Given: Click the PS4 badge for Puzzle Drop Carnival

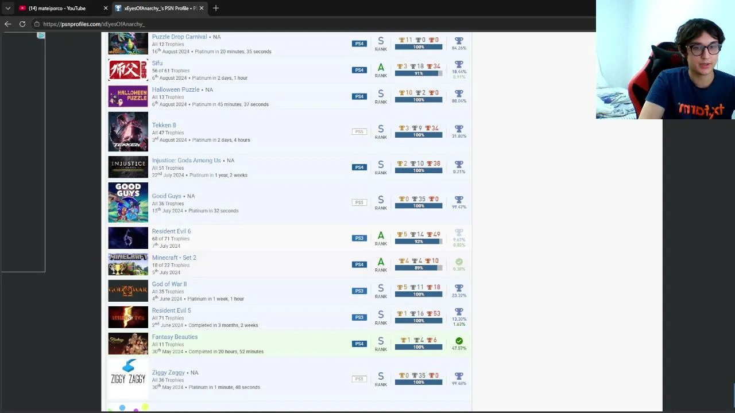Looking at the screenshot, I should click(x=359, y=44).
